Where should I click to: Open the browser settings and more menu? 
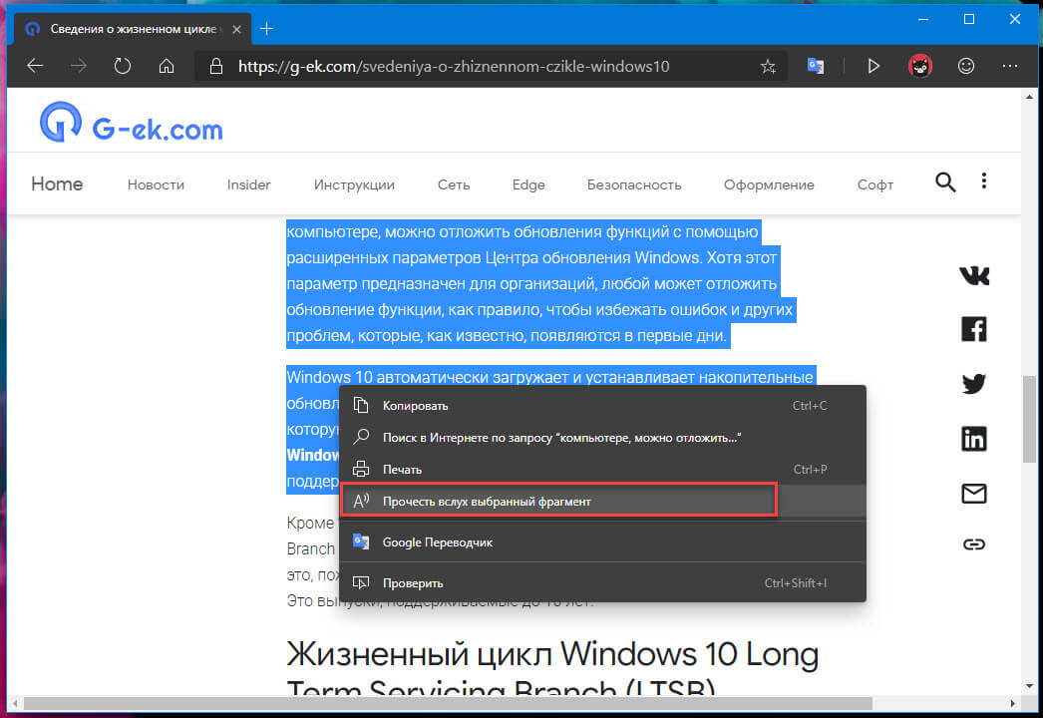1010,66
